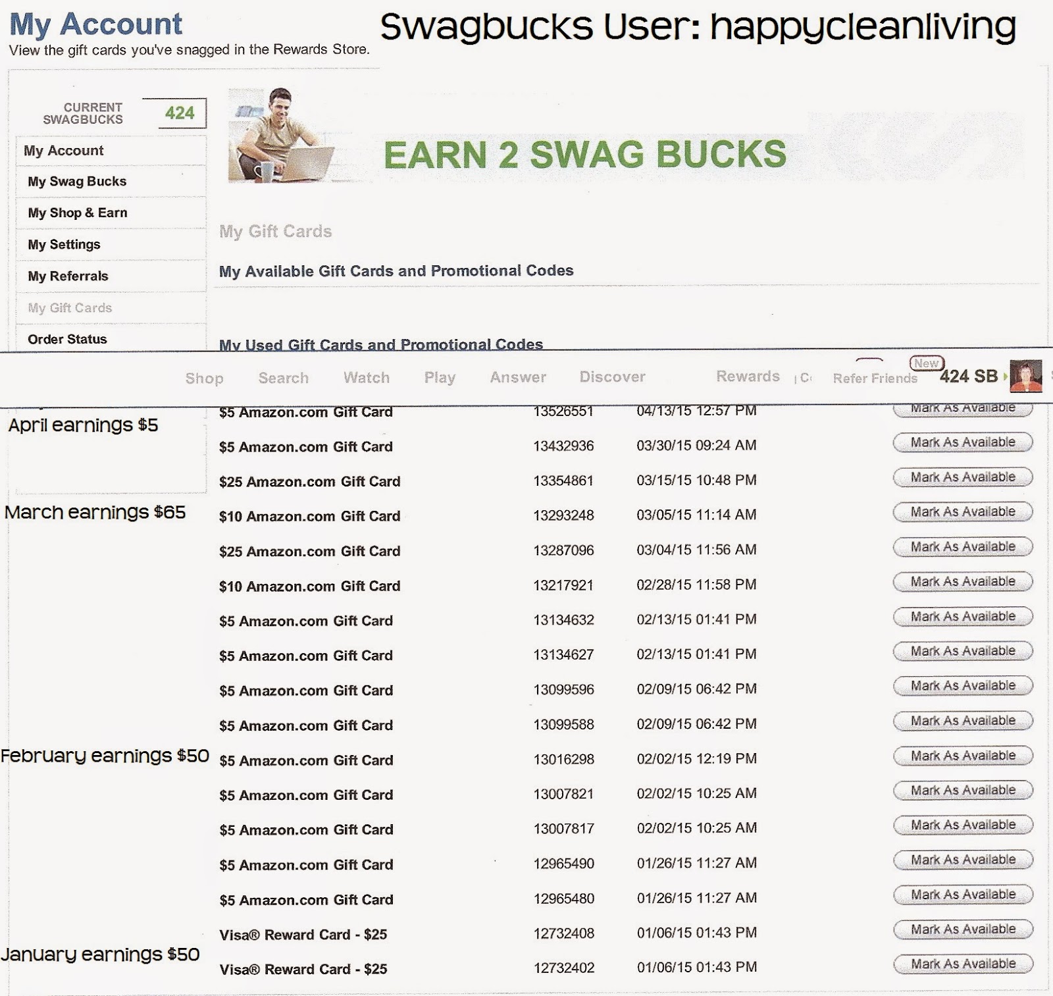Select My Gift Cards in the sidebar

70,308
